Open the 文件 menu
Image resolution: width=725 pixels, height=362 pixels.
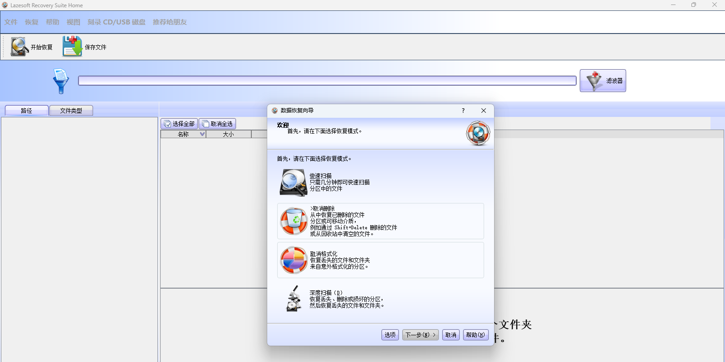coord(11,22)
